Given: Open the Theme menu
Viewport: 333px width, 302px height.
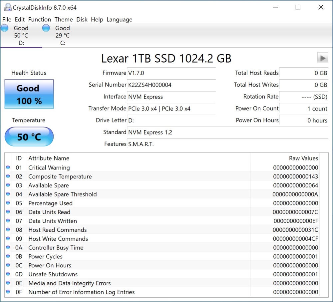Looking at the screenshot, I should pyautogui.click(x=64, y=20).
